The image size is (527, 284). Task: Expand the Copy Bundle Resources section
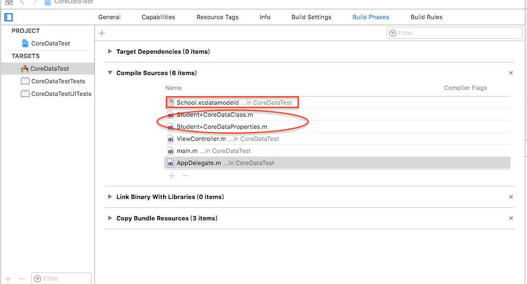pos(110,218)
